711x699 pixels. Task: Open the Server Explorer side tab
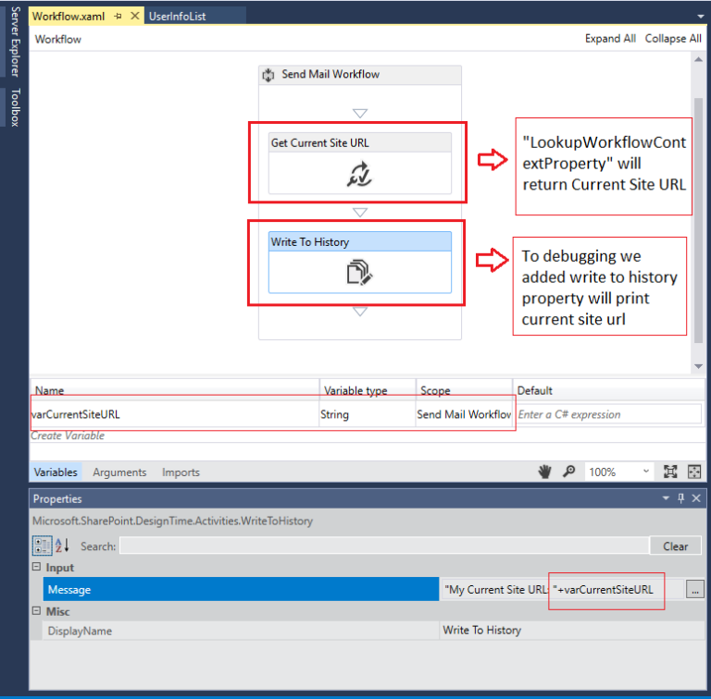[16, 42]
